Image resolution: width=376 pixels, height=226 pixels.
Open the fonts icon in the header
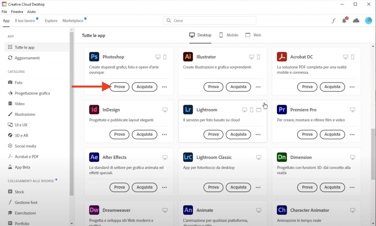[x=333, y=21]
